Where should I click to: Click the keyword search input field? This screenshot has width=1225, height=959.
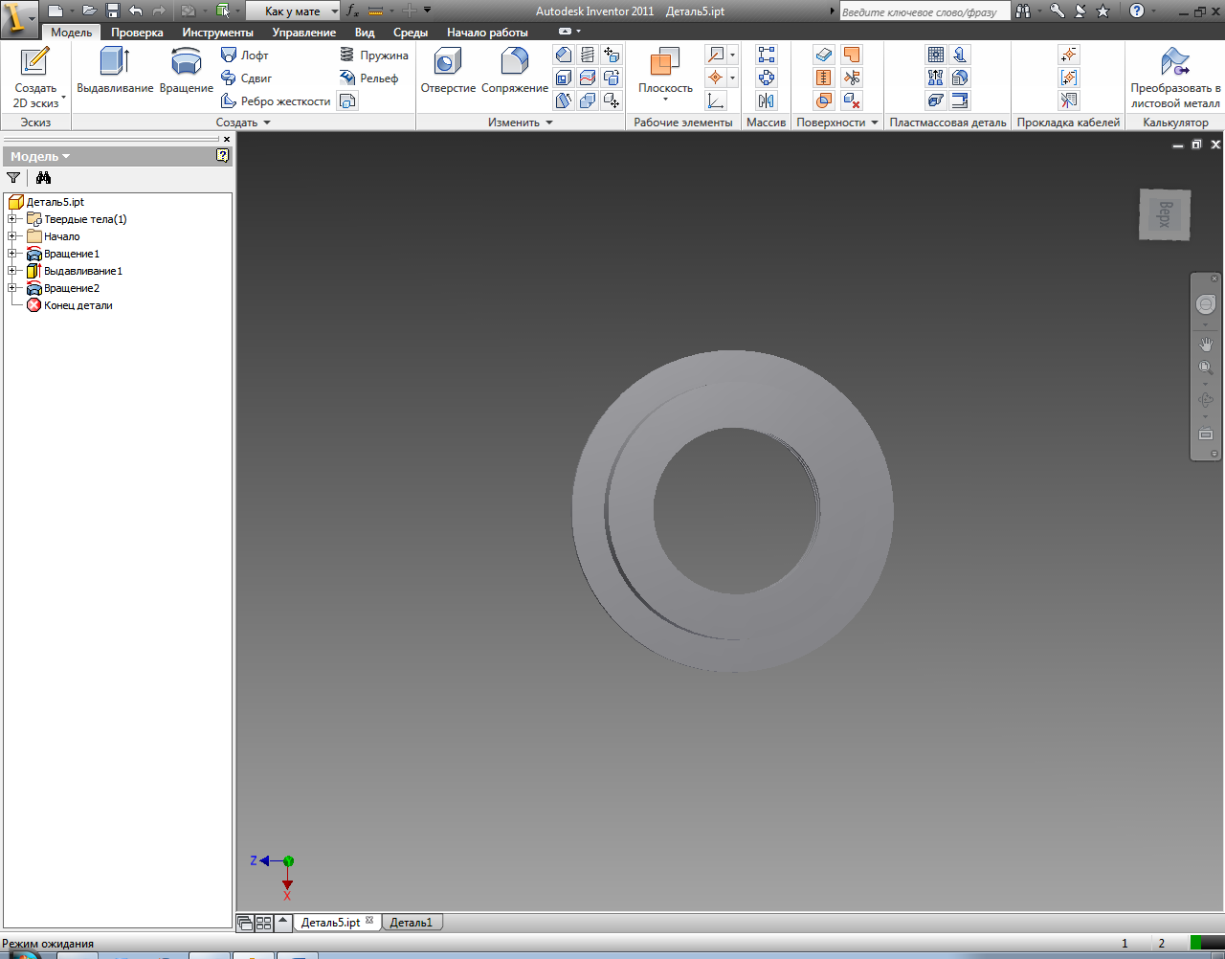coord(924,11)
